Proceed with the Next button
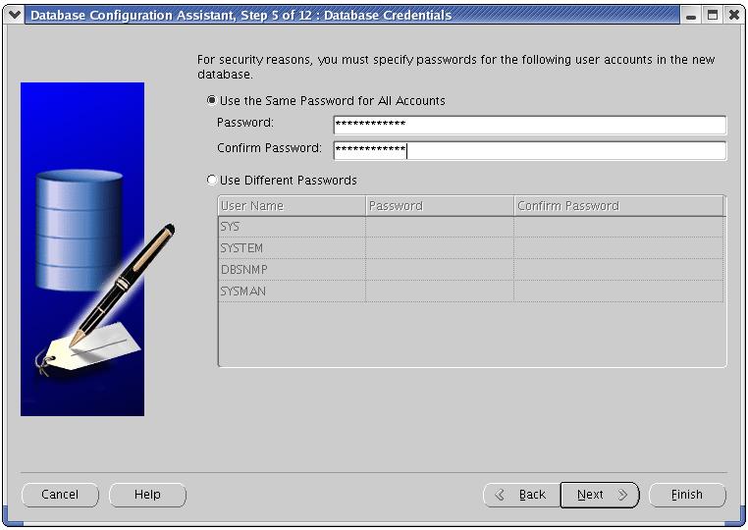The image size is (748, 530). [x=599, y=495]
